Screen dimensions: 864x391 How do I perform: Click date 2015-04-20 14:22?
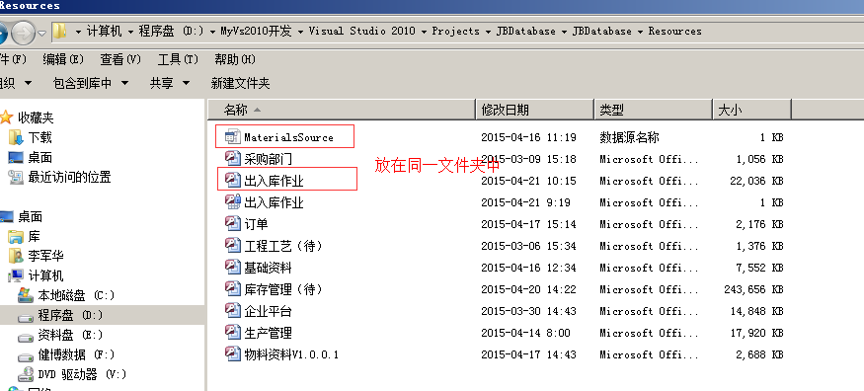pos(528,289)
